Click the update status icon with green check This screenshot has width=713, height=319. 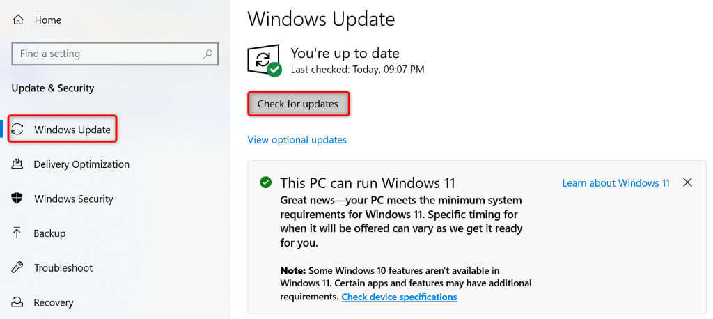264,61
